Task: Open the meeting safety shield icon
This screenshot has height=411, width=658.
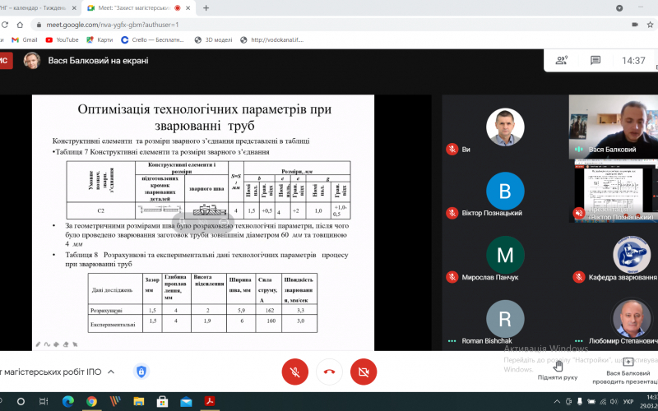Action: 141,372
